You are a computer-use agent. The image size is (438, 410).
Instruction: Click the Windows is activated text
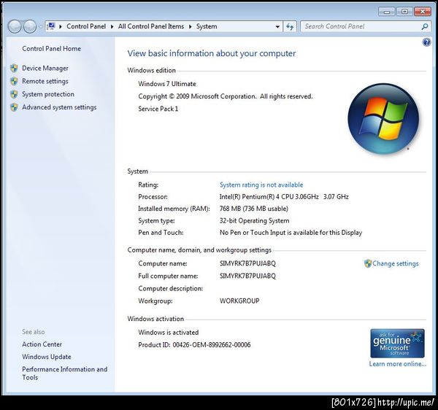pos(168,333)
